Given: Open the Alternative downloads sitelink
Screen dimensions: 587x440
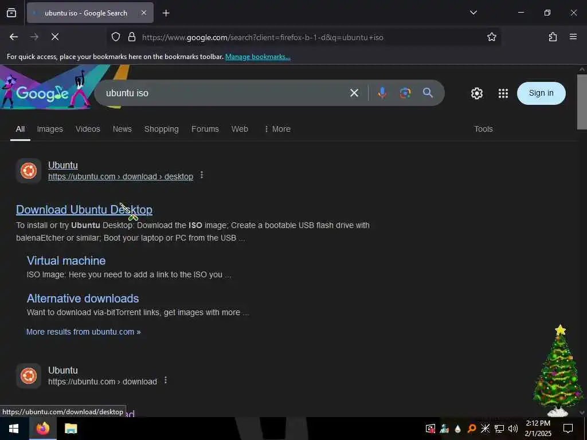Looking at the screenshot, I should (x=83, y=298).
